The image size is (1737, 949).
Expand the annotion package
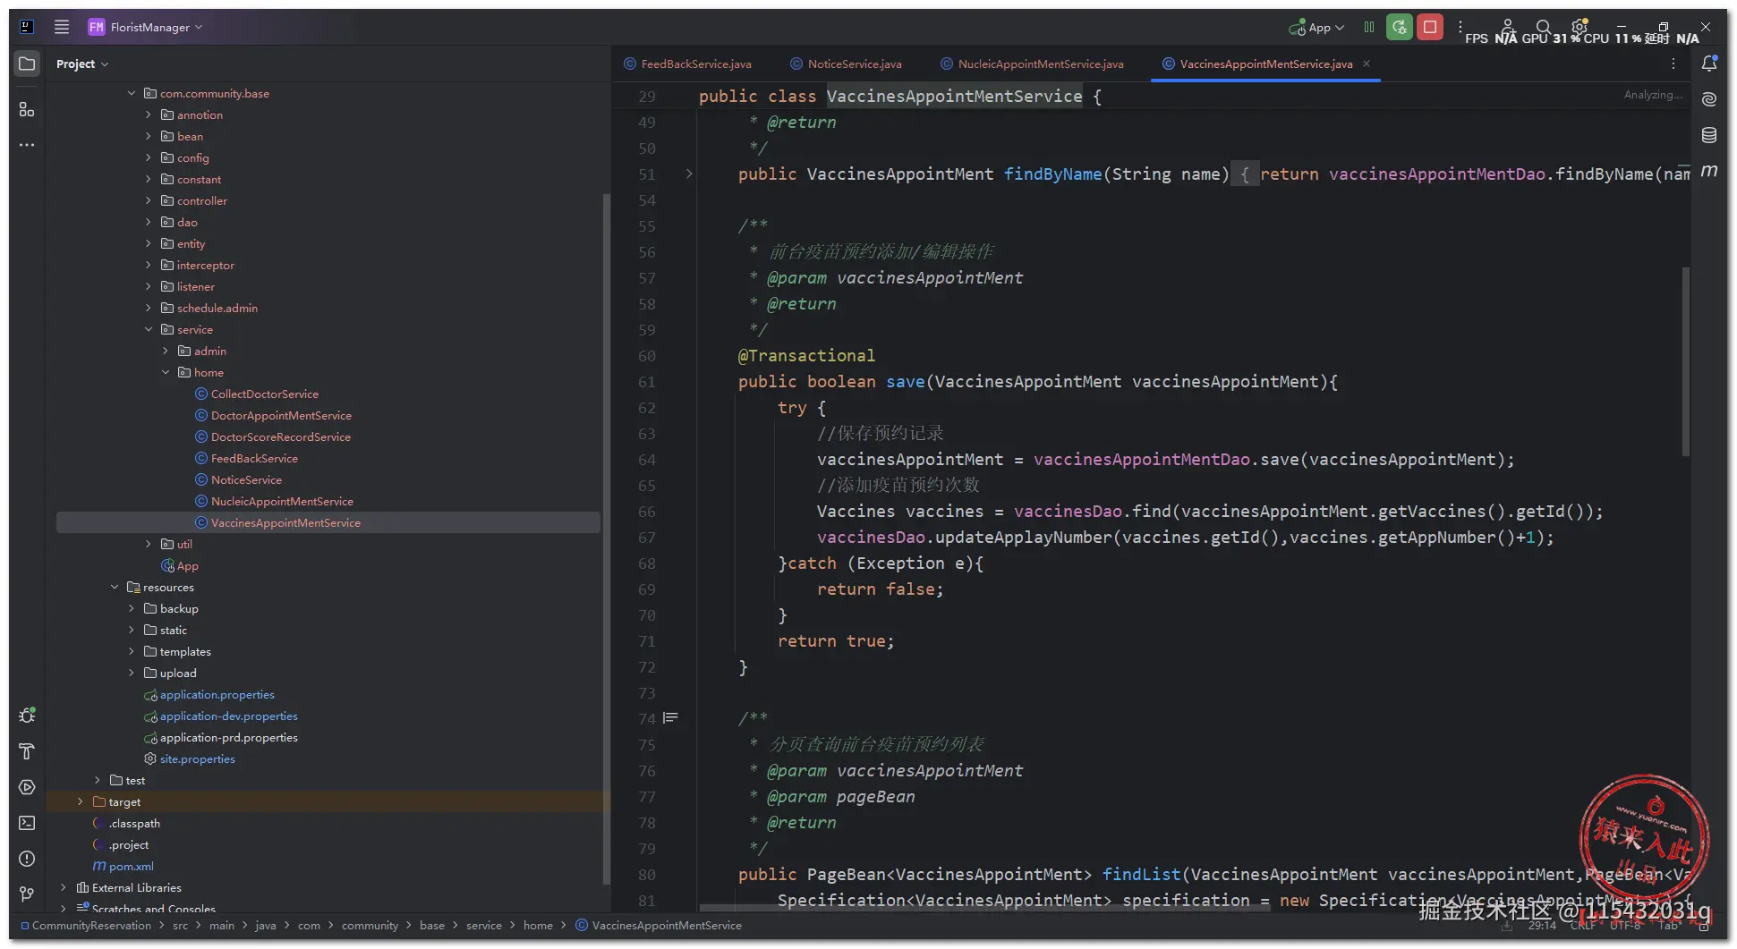(x=149, y=114)
